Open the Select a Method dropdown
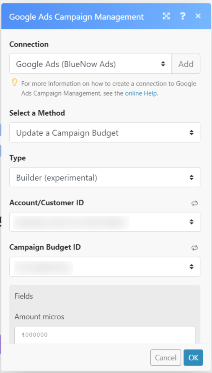The image size is (212, 373). coord(105,132)
